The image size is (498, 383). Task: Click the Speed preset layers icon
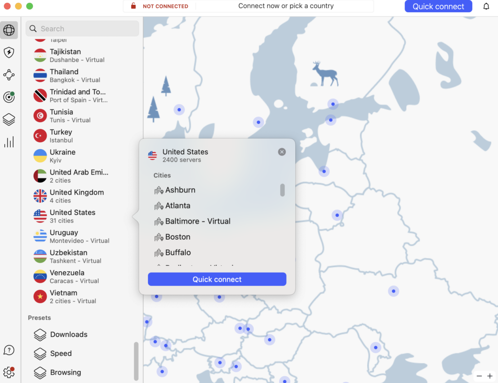40,353
